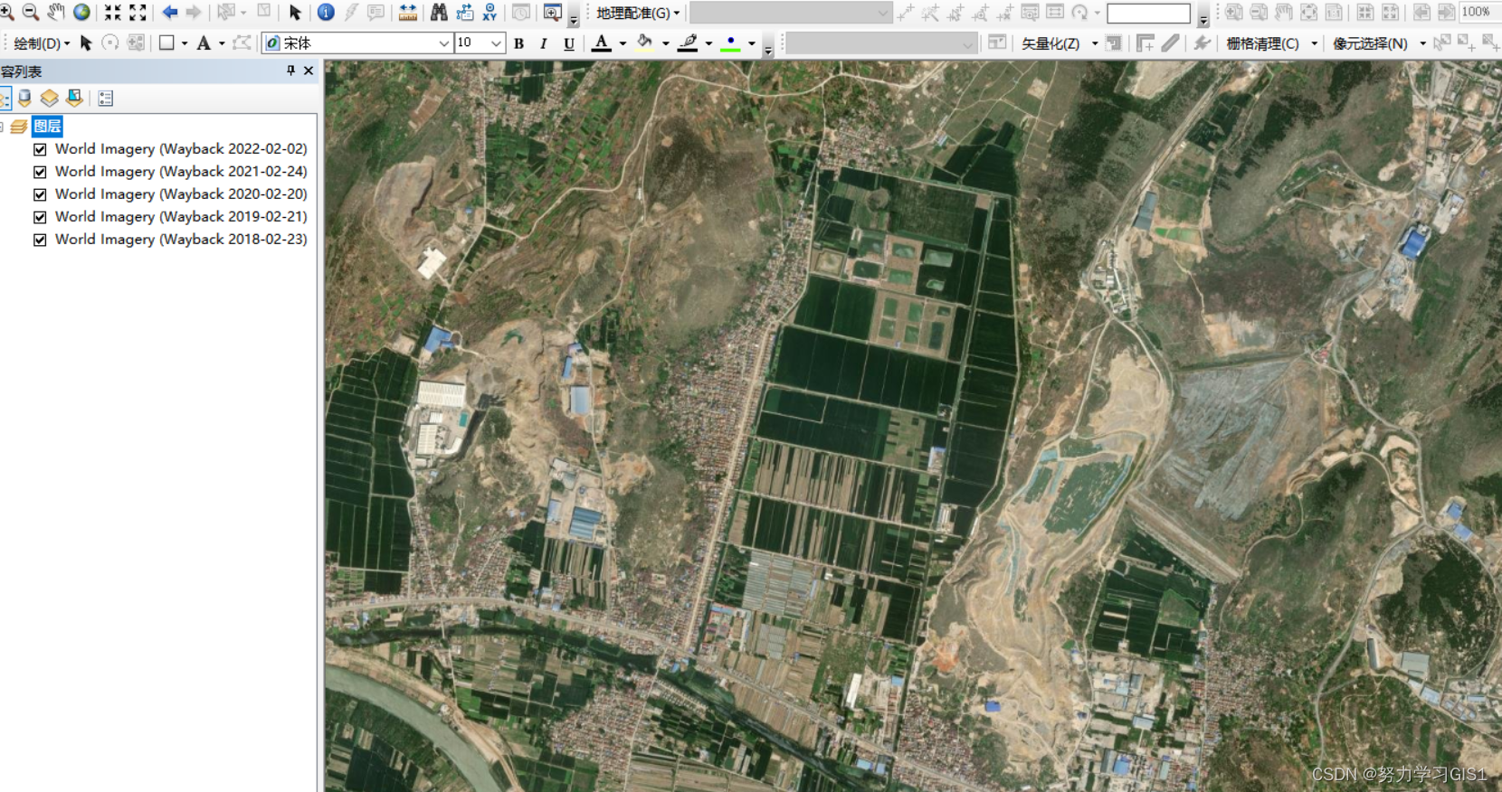This screenshot has height=792, width=1502.
Task: Open the fill color dropdown arrow
Action: pyautogui.click(x=666, y=42)
